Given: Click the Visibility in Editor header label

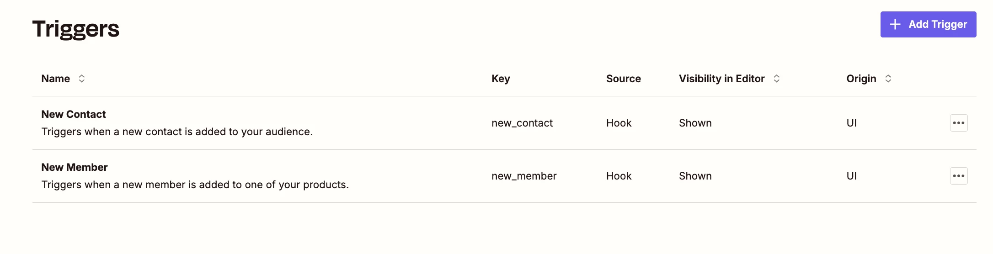Looking at the screenshot, I should (721, 79).
